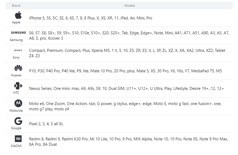Viewport: 238px width, 155px height.
Task: Click the Huawei flower logo icon
Action: point(18,68)
